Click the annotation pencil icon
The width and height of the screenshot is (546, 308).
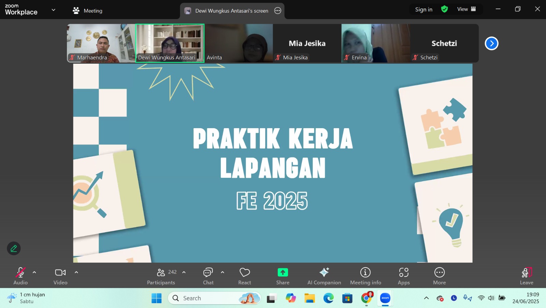(x=14, y=248)
